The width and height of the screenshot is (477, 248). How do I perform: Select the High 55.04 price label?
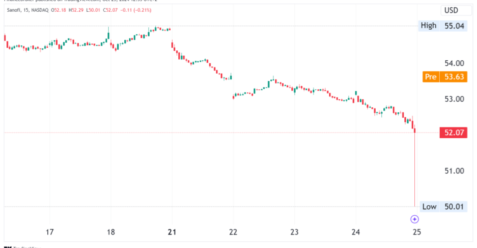coord(443,26)
